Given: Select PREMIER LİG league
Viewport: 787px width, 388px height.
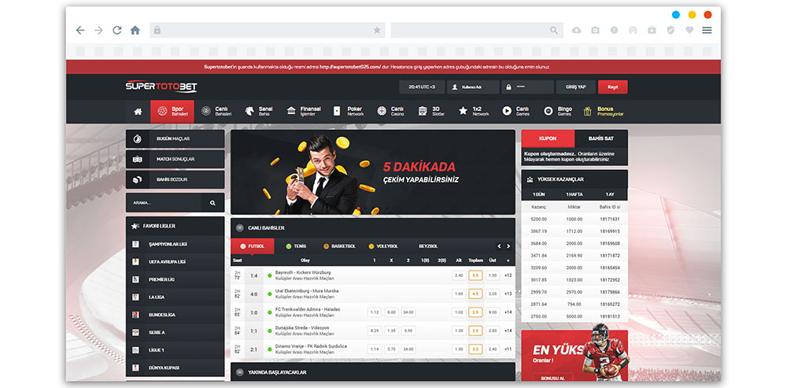Looking at the screenshot, I should tap(175, 279).
